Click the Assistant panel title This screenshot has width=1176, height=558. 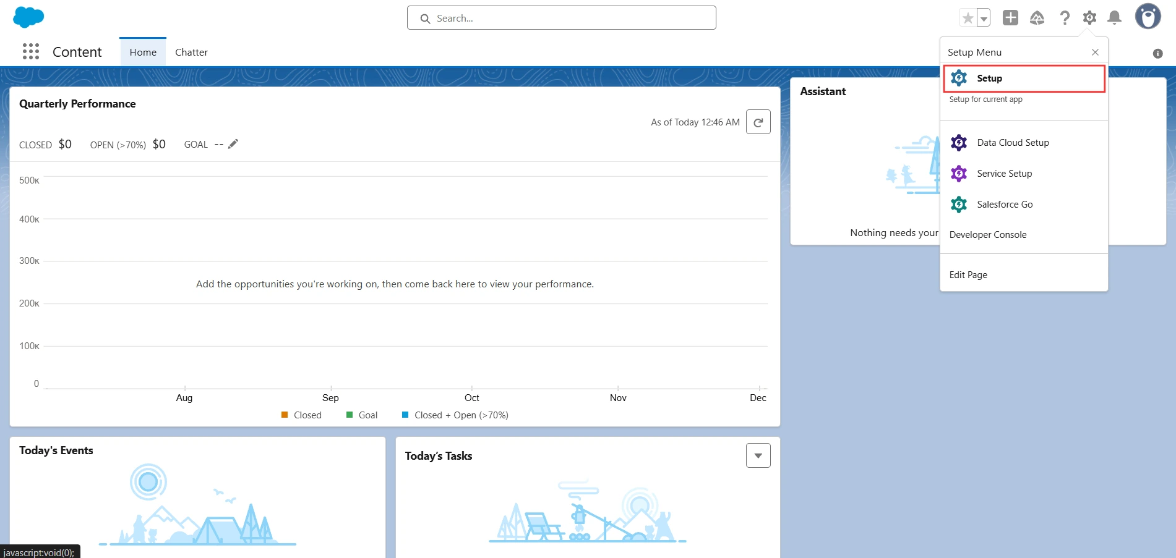823,91
